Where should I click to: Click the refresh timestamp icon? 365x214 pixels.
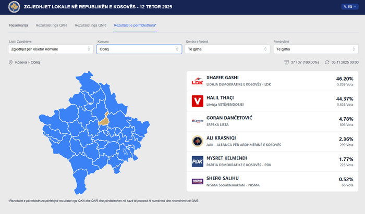tap(327, 62)
